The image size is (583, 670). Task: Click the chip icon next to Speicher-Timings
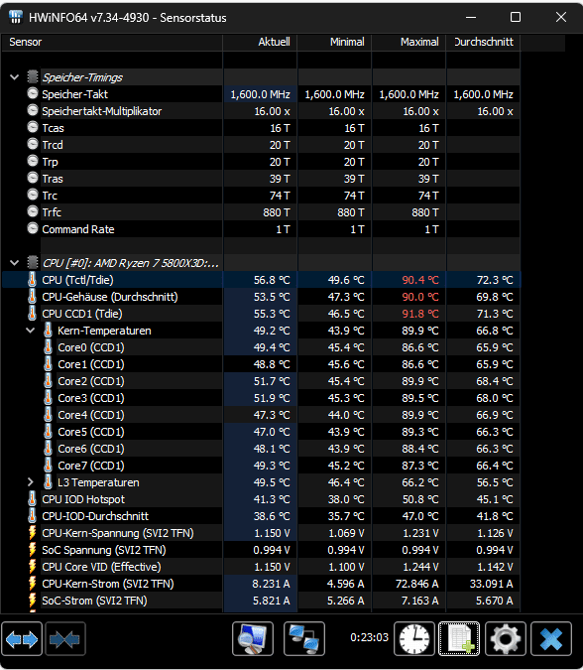coord(33,76)
